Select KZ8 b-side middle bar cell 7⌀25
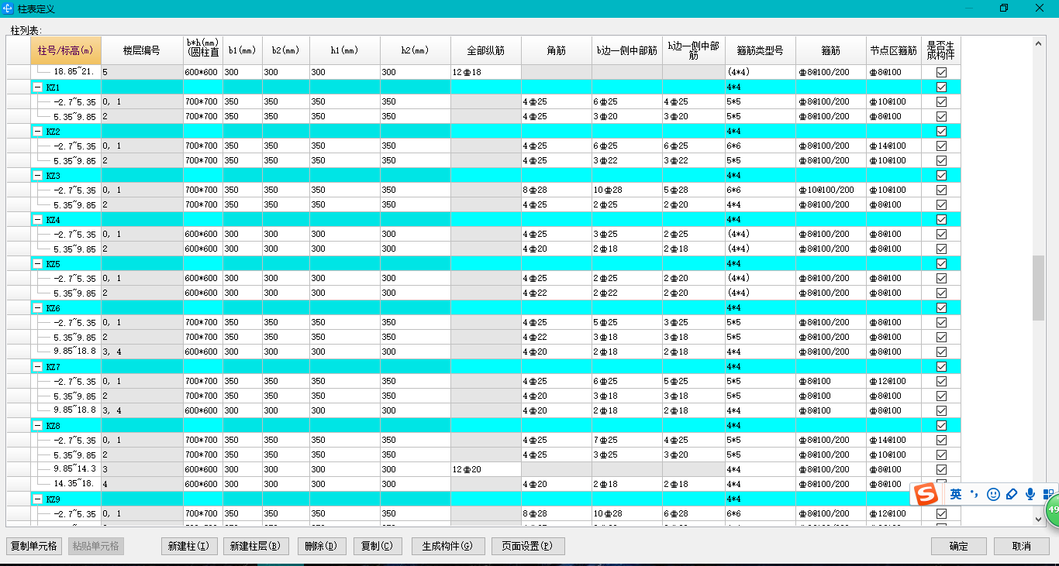 627,441
